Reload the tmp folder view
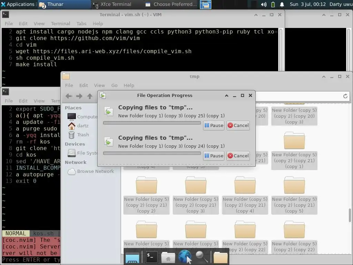Screen dimensions: 353x265 tap(345, 96)
